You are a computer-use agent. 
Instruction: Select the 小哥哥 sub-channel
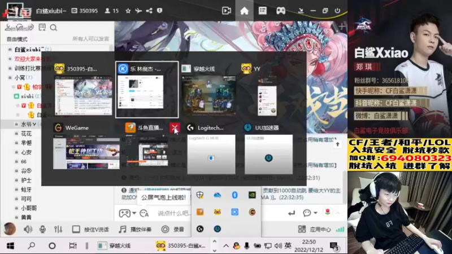[x=29, y=208]
